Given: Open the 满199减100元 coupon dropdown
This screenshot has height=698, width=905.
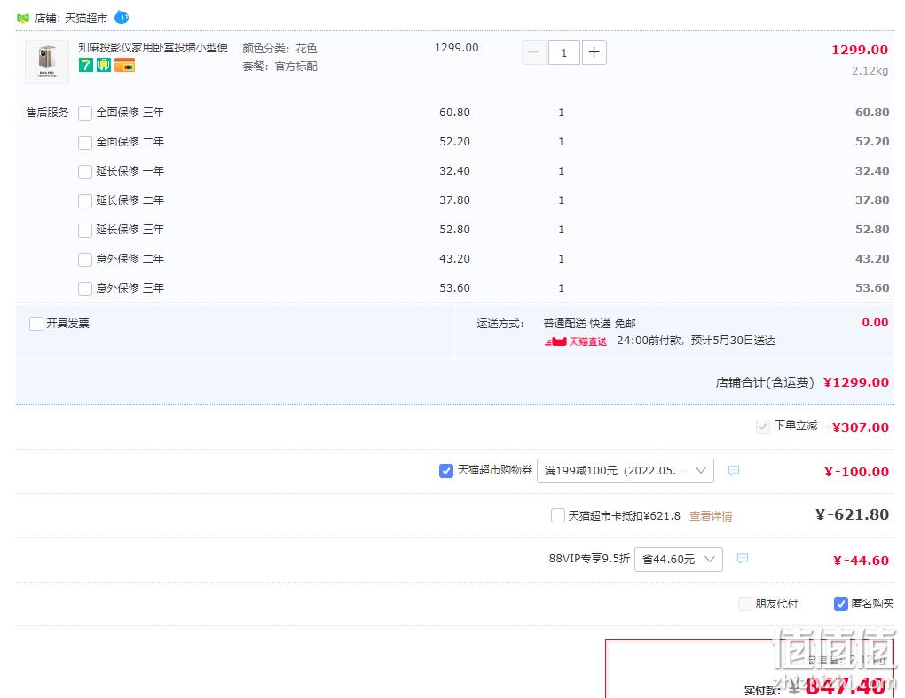Looking at the screenshot, I should point(626,471).
